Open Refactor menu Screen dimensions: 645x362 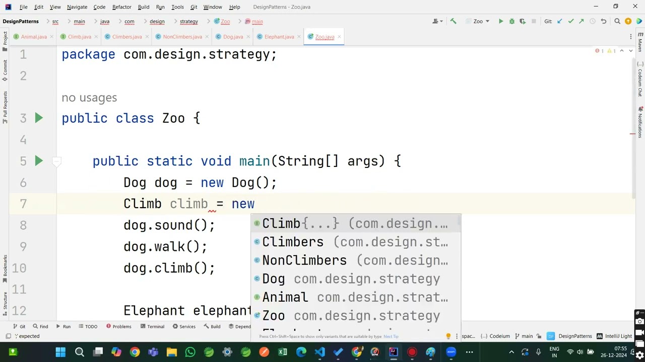[121, 7]
